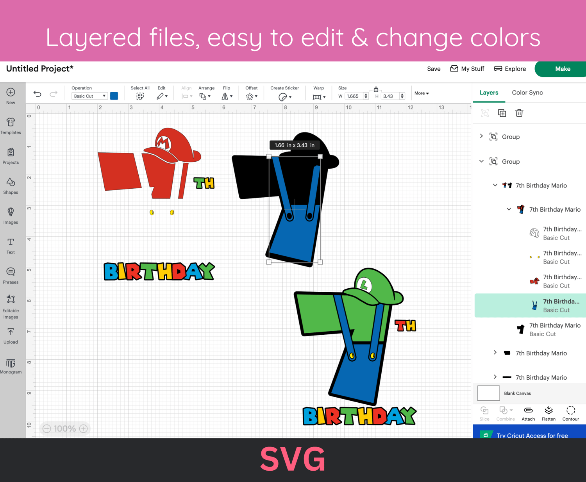Toggle the size aspect ratio lock
Screen dimensions: 586x482
pyautogui.click(x=376, y=89)
